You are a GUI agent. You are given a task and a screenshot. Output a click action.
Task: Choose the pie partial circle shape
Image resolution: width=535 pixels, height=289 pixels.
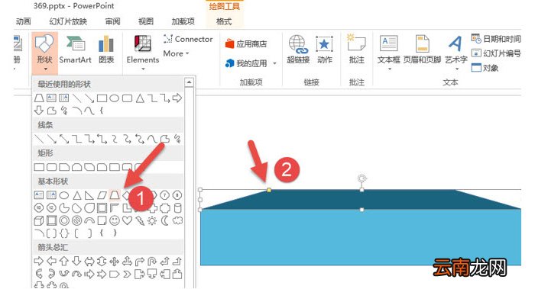[64, 208]
